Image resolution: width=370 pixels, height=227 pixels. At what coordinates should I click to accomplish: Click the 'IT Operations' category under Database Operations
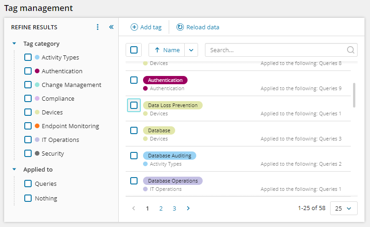click(x=166, y=189)
